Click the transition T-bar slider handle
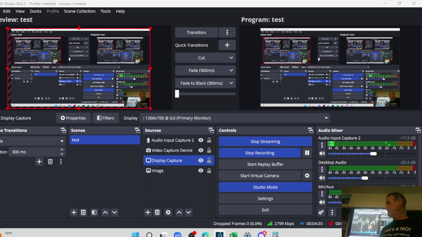The image size is (422, 237). tap(177, 94)
